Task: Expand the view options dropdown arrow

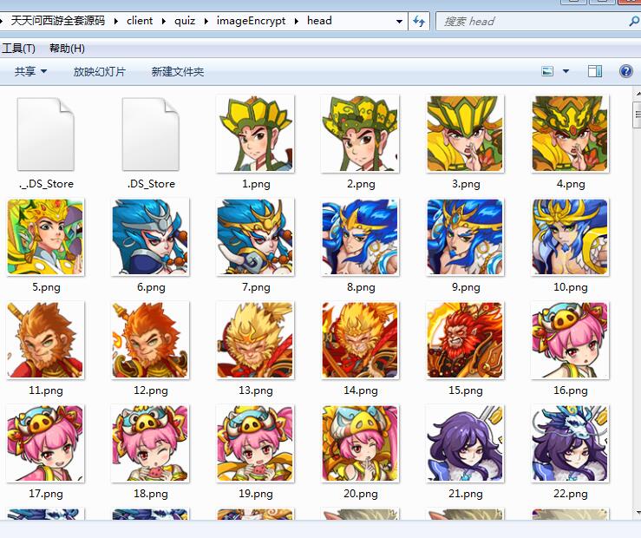Action: [x=566, y=71]
